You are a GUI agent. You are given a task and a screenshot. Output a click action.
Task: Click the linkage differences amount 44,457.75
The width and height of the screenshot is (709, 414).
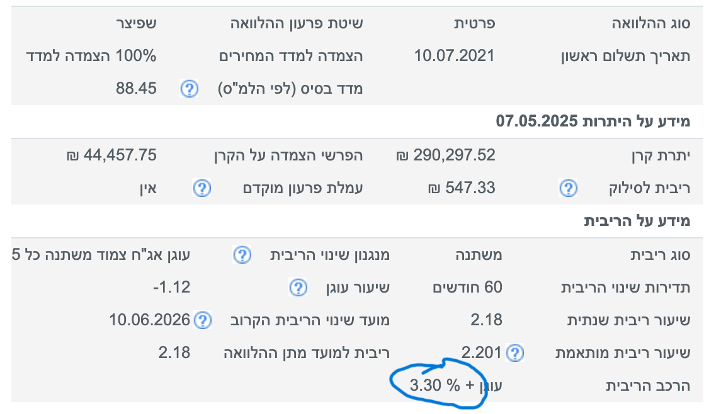(111, 155)
